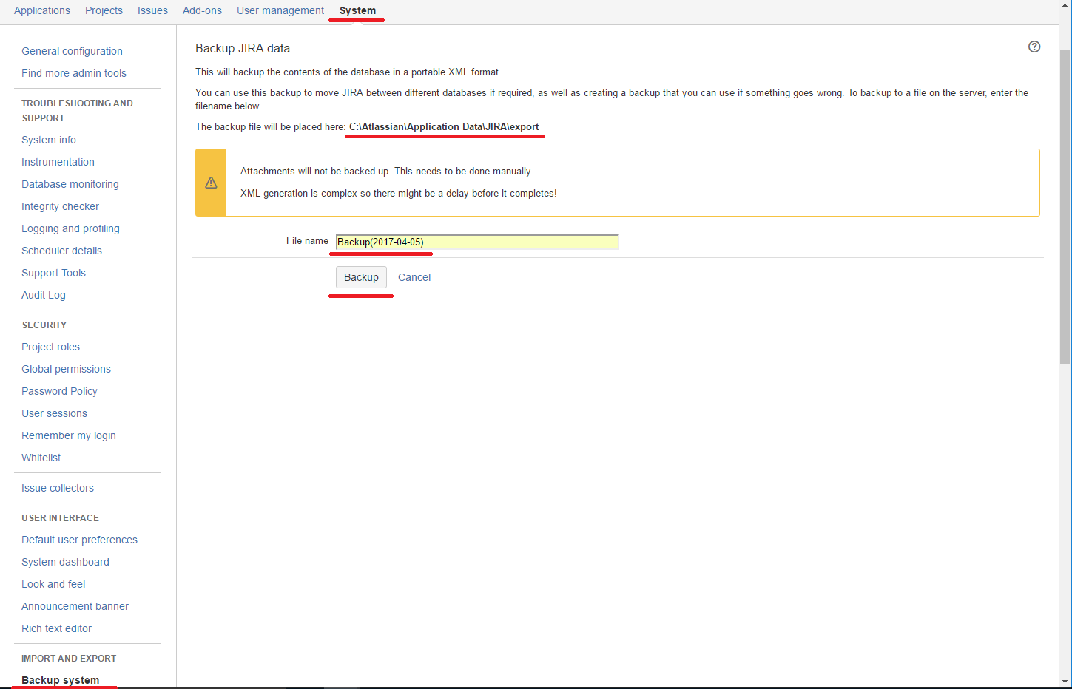
Task: Open General configuration
Action: coord(72,51)
